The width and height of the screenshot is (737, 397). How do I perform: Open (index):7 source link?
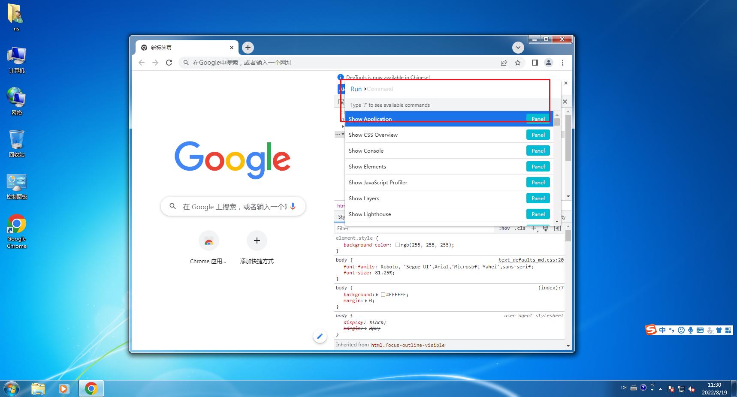pos(551,288)
